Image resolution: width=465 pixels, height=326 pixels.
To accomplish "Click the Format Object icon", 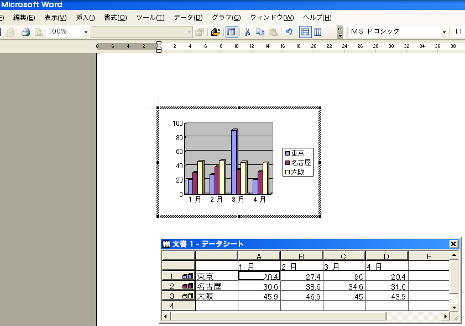I will click(x=200, y=31).
